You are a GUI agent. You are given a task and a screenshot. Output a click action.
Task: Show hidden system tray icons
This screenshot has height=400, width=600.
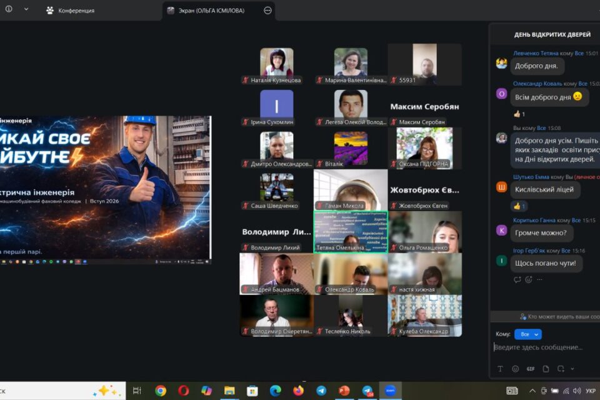[x=532, y=391]
